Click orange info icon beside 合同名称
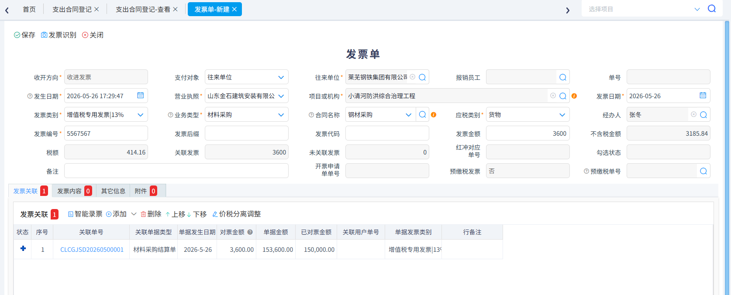The width and height of the screenshot is (731, 295). click(x=434, y=115)
